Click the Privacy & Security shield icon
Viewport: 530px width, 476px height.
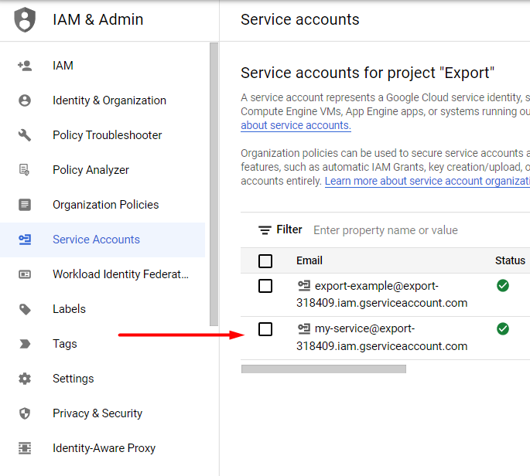pyautogui.click(x=25, y=413)
